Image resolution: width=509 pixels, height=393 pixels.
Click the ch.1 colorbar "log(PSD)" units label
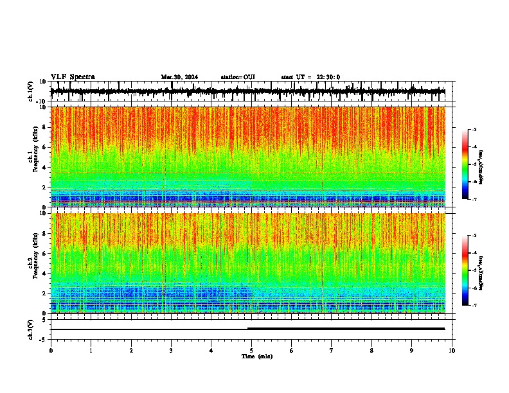tap(481, 167)
